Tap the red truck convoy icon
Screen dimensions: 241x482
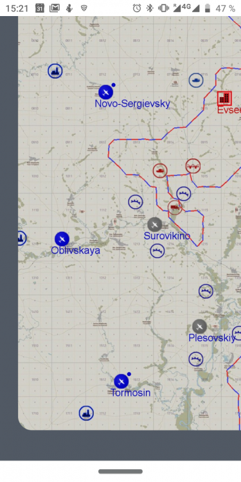(x=175, y=208)
